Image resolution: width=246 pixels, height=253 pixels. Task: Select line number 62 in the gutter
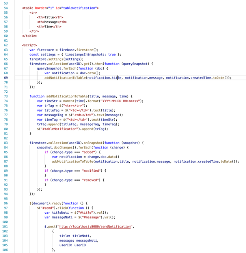6,45
